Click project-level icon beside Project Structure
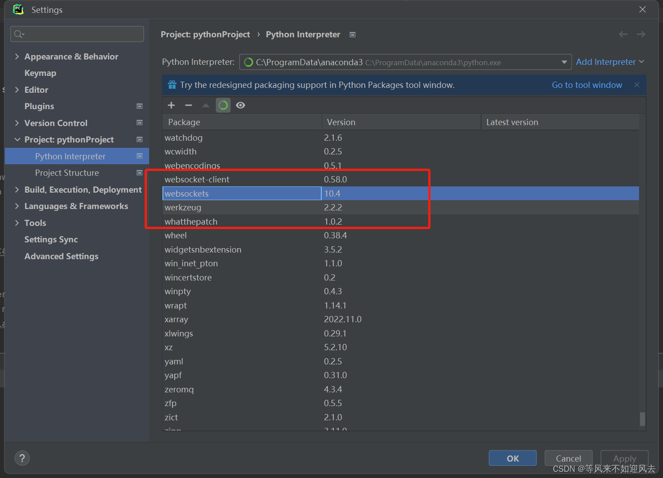The image size is (663, 478). coord(140,173)
